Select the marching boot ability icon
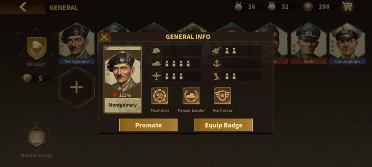Viewport: 372px width, 167px height. click(x=217, y=77)
